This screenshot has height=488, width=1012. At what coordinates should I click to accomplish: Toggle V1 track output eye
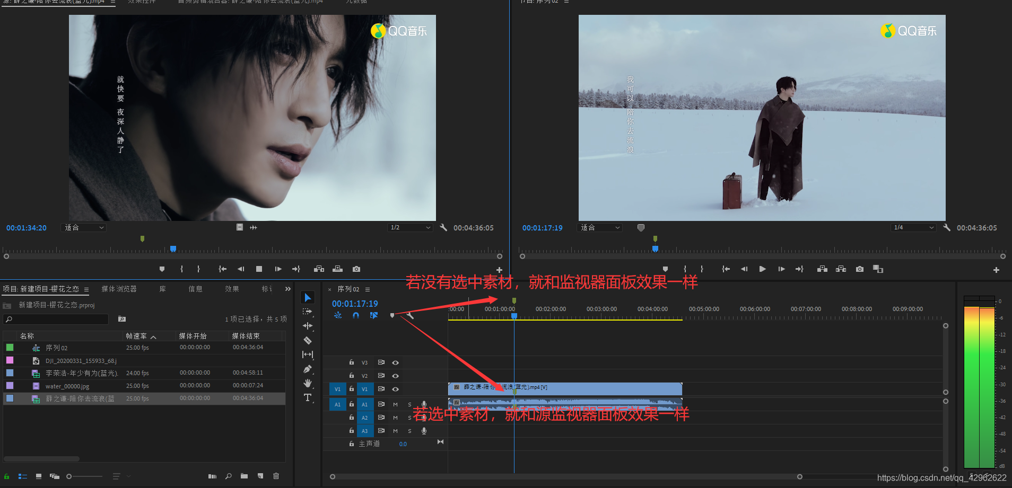pyautogui.click(x=395, y=389)
